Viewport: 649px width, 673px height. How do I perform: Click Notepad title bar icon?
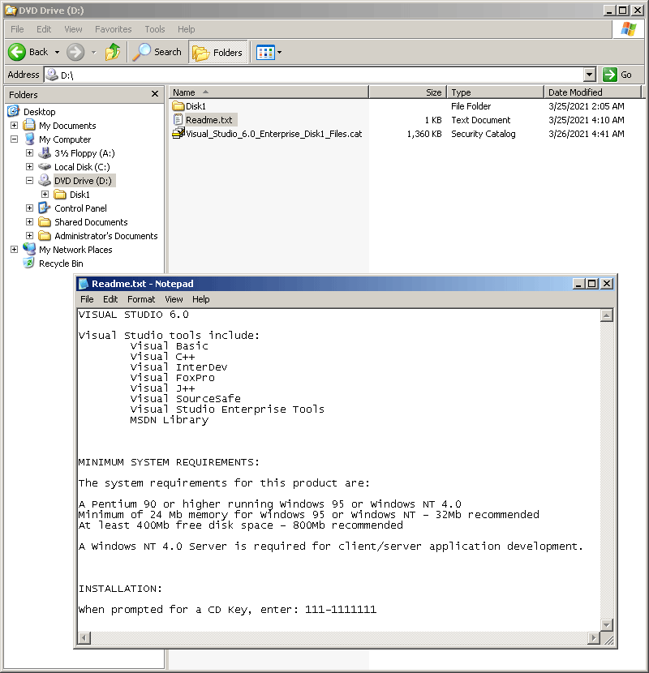tap(84, 284)
